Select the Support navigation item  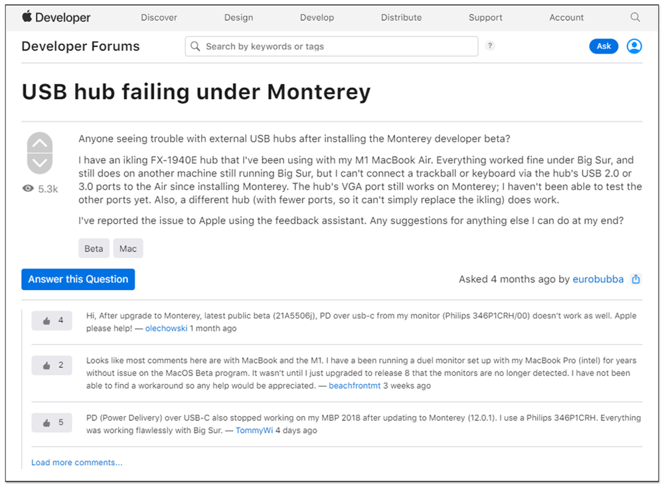485,17
